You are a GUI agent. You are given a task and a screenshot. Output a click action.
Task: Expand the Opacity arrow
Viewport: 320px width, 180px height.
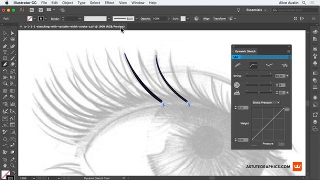point(169,18)
